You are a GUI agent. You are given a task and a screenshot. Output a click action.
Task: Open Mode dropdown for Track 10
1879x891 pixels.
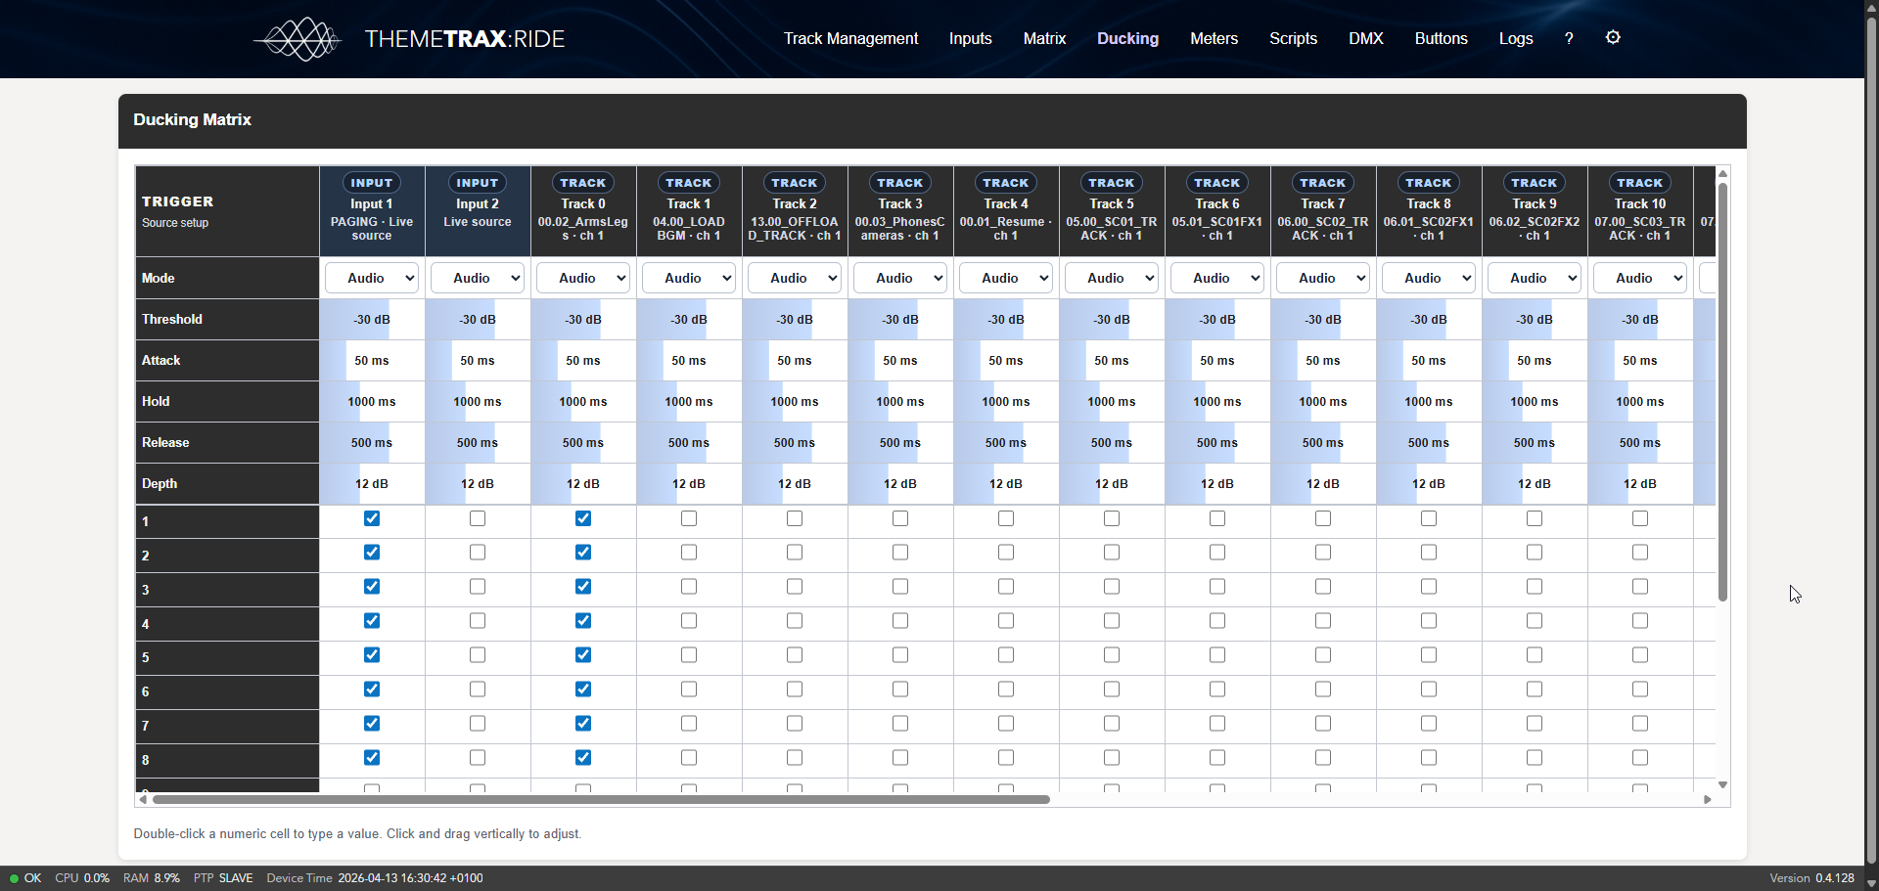1640,279
